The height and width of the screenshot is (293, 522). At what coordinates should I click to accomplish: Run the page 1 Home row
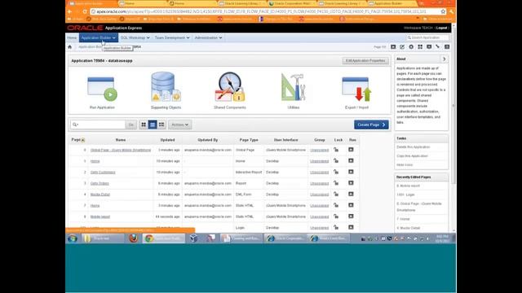click(351, 161)
